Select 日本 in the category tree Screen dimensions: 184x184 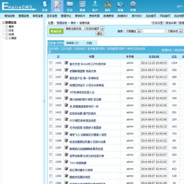click(x=11, y=30)
